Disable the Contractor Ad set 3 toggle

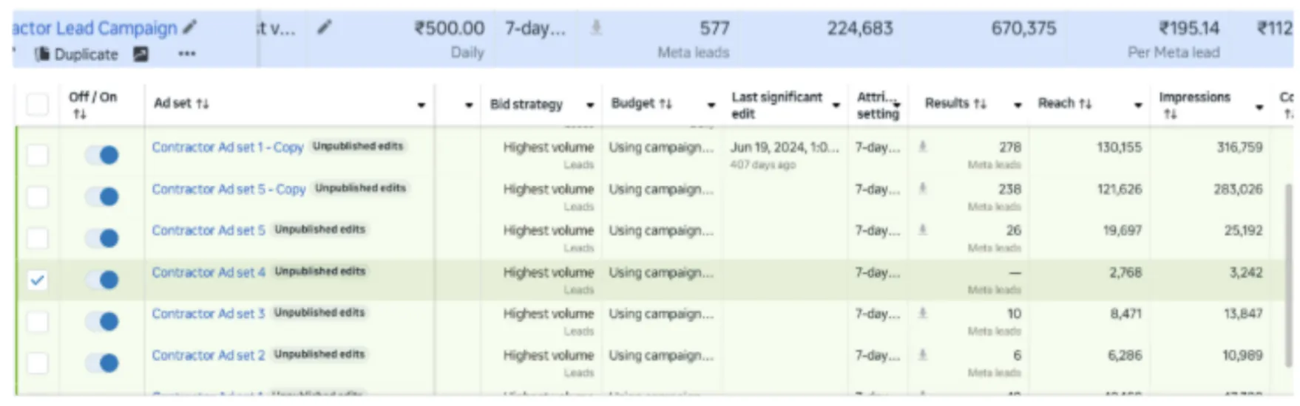[102, 322]
